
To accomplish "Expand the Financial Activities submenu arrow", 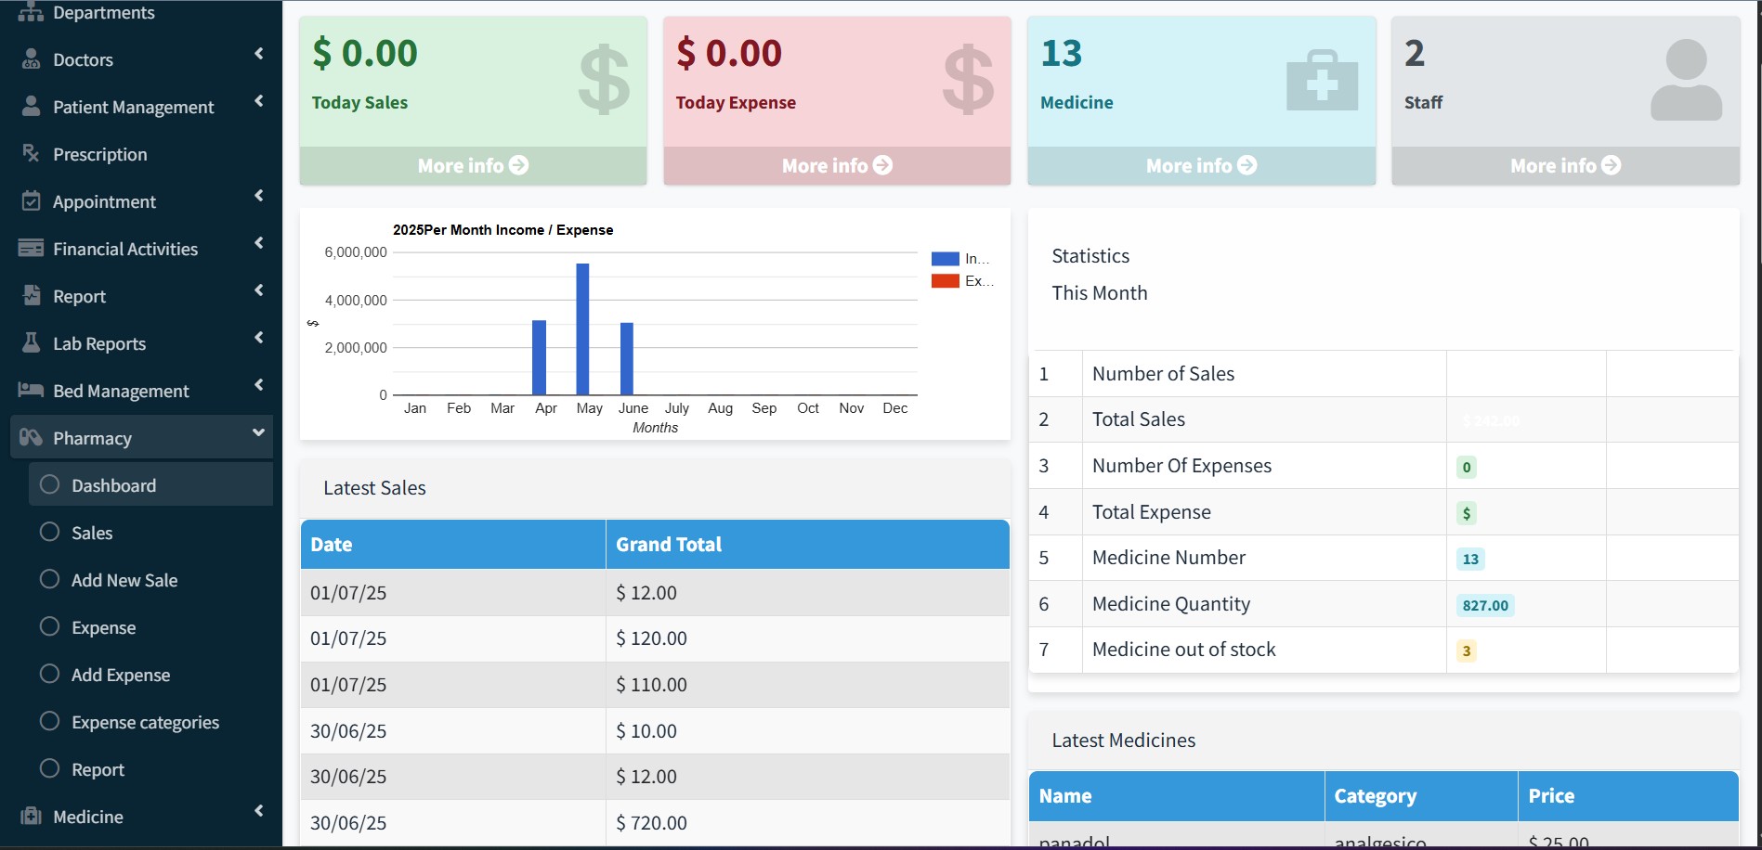I will coord(259,243).
